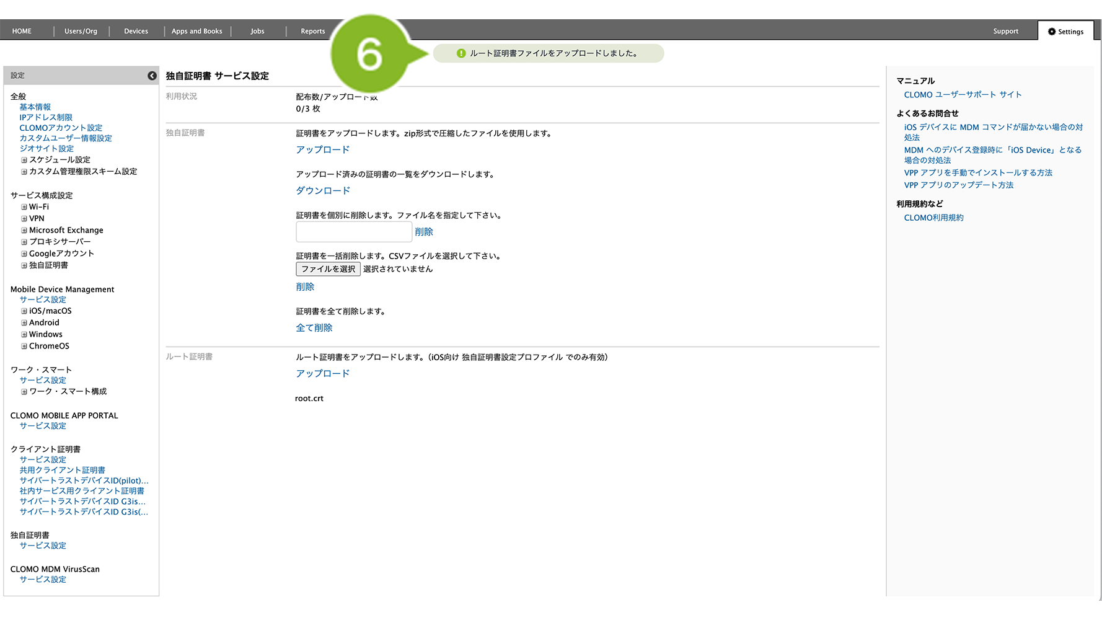The height and width of the screenshot is (620, 1102).
Task: Expand Microsoft Exchange configuration
Action: tap(24, 231)
